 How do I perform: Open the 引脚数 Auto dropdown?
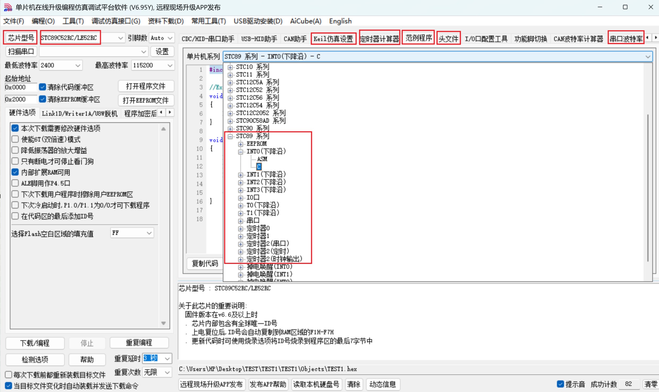[170, 38]
